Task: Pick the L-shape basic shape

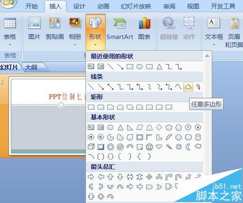Action: (x=159, y=137)
